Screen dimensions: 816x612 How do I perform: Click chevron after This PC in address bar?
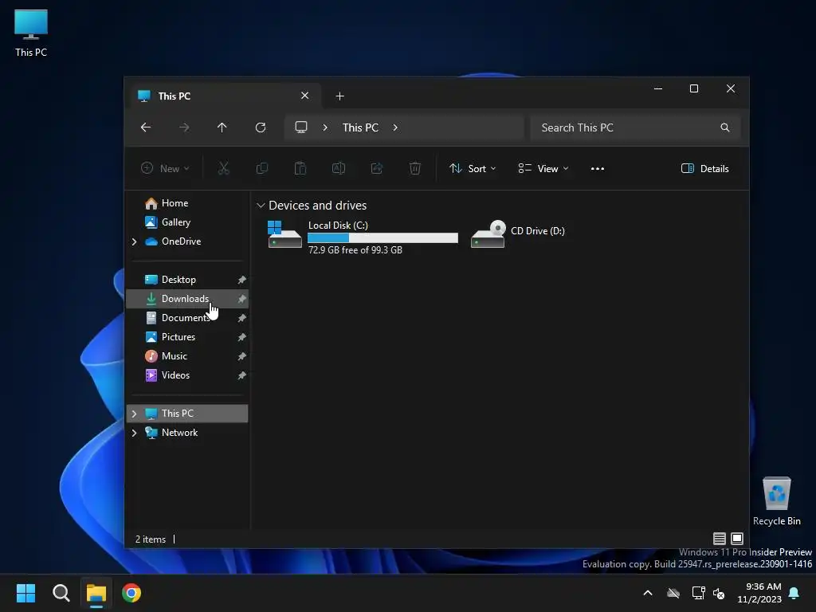coord(395,127)
